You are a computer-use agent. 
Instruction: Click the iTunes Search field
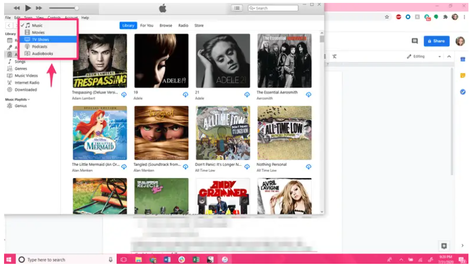click(x=273, y=8)
